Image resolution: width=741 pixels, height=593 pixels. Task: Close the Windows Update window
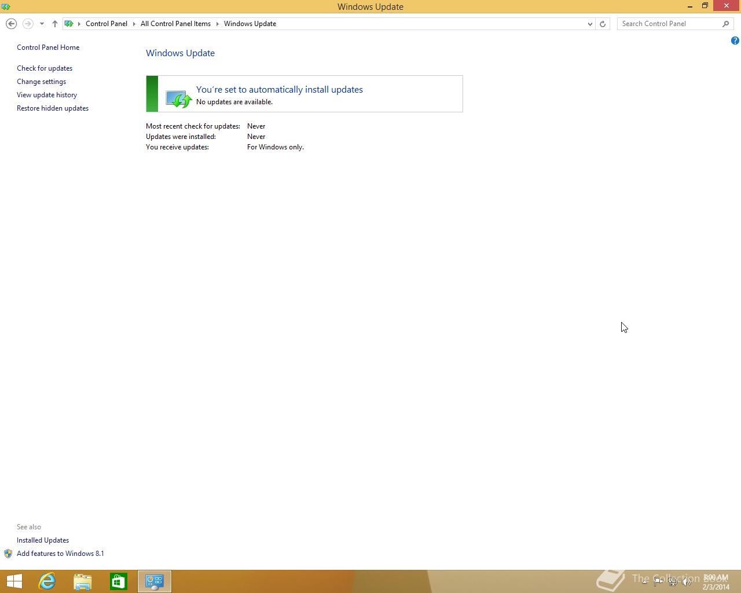click(727, 6)
